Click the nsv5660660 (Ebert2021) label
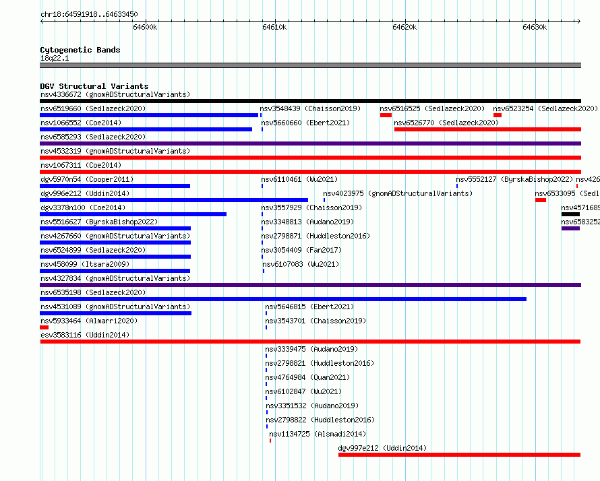This screenshot has height=481, width=600. 305,123
